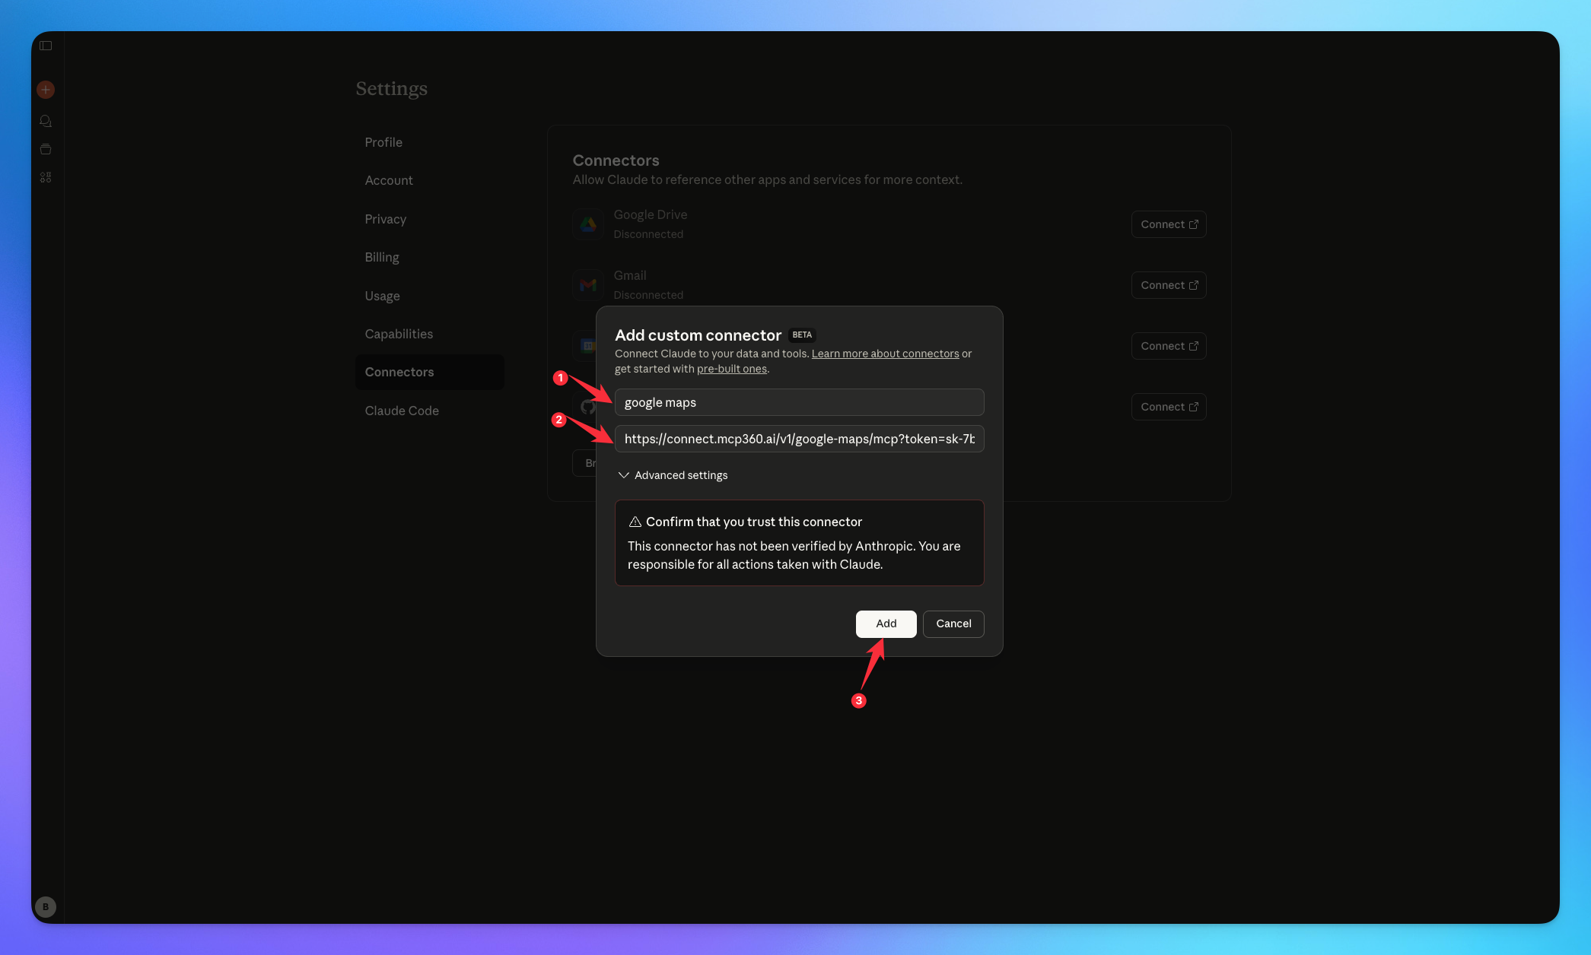Connect the Google Drive connector
Viewport: 1591px width, 955px height.
(x=1168, y=224)
